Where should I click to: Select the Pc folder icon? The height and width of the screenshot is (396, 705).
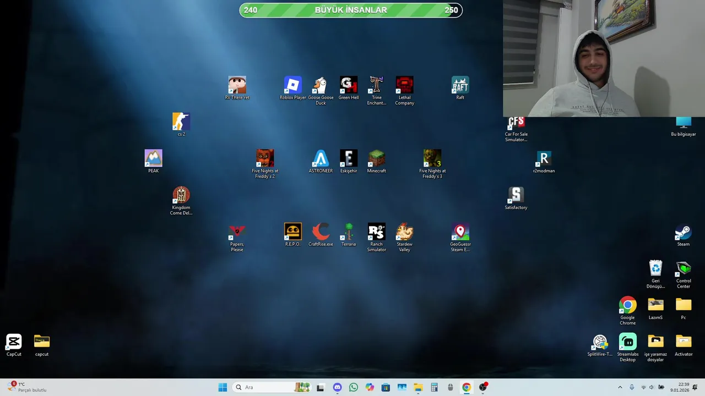click(684, 309)
